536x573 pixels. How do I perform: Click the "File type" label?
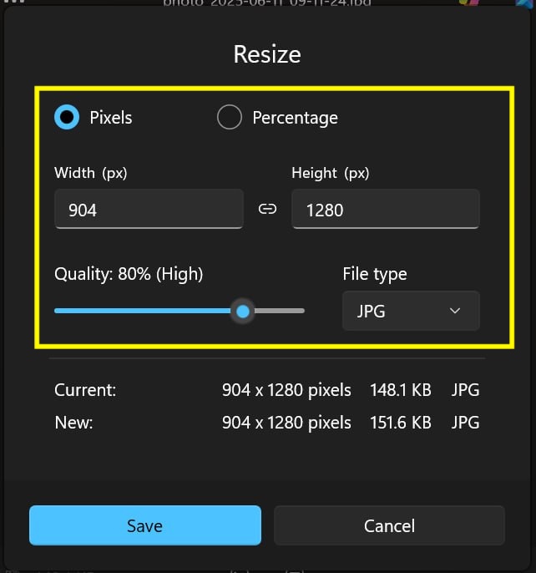375,273
